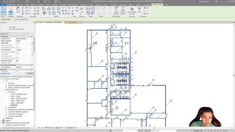
Task: Click the Help question mark icon
Action: (216, 1)
